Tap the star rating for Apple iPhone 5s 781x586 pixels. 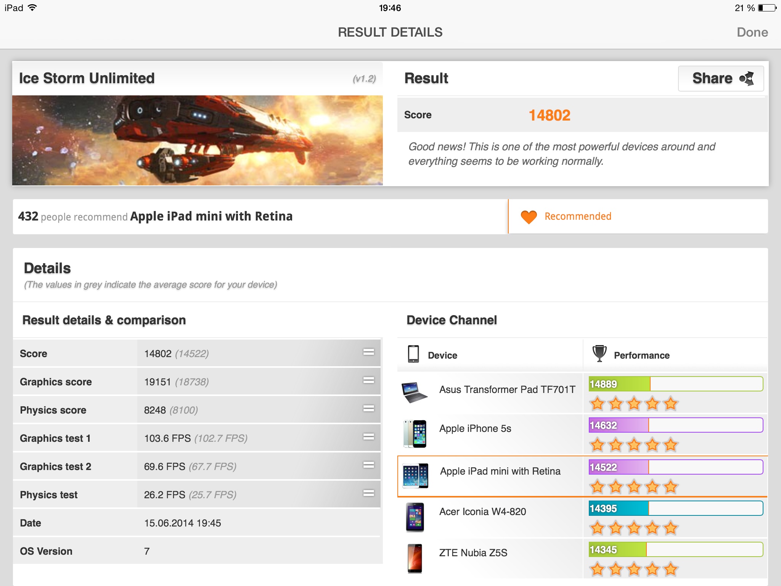pos(634,445)
